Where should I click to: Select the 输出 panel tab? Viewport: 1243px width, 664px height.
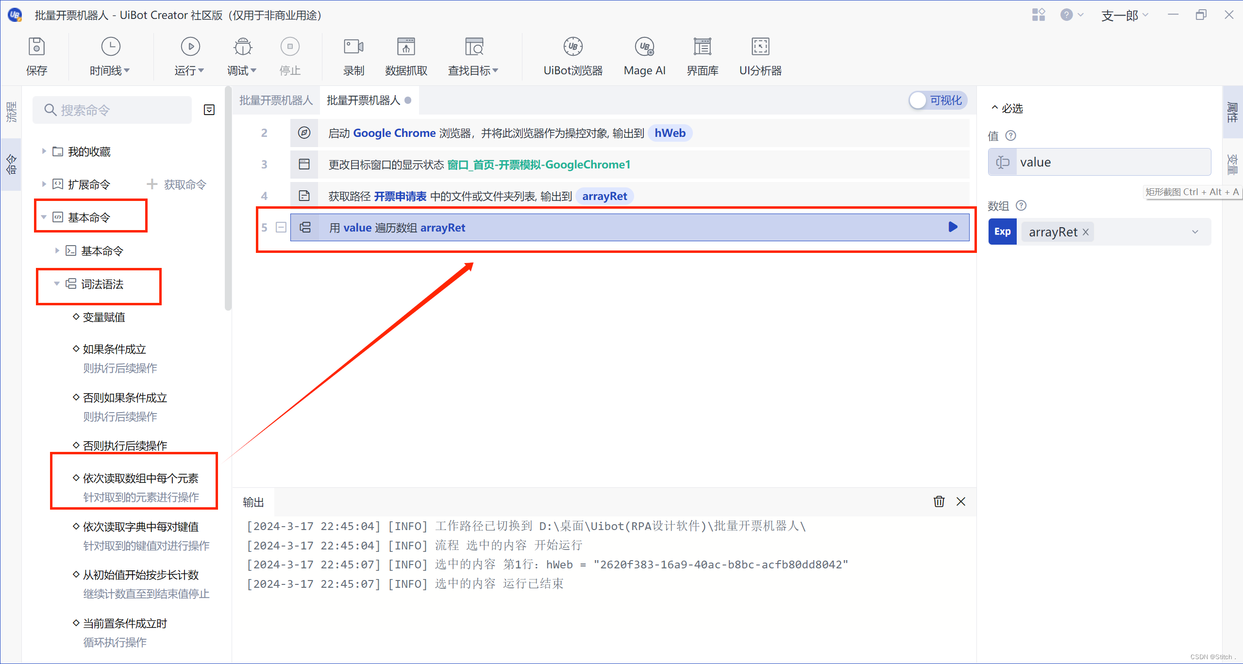tap(253, 502)
